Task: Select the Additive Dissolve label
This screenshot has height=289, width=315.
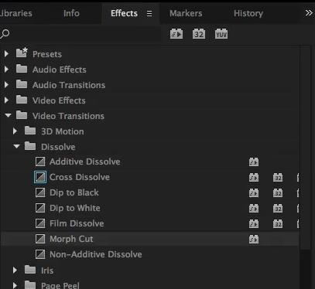Action: tap(85, 161)
